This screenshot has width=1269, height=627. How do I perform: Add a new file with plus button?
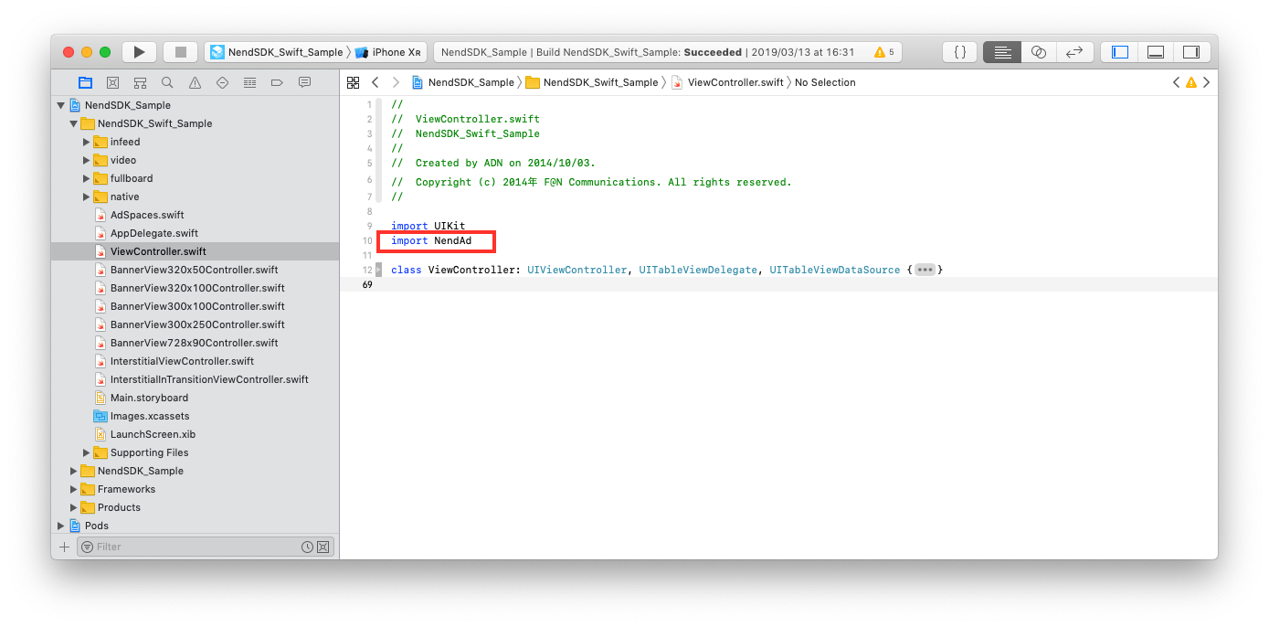pos(64,547)
